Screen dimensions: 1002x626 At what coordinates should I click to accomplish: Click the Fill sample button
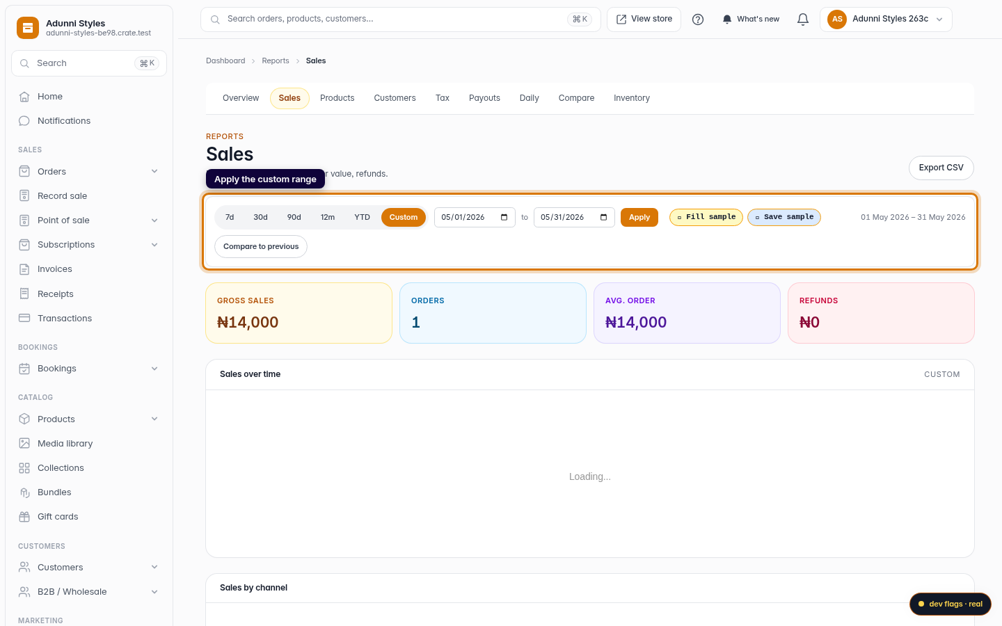point(706,217)
